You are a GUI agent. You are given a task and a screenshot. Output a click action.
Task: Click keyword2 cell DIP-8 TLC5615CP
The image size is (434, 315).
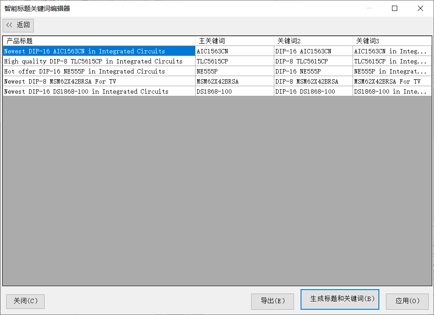pos(314,61)
